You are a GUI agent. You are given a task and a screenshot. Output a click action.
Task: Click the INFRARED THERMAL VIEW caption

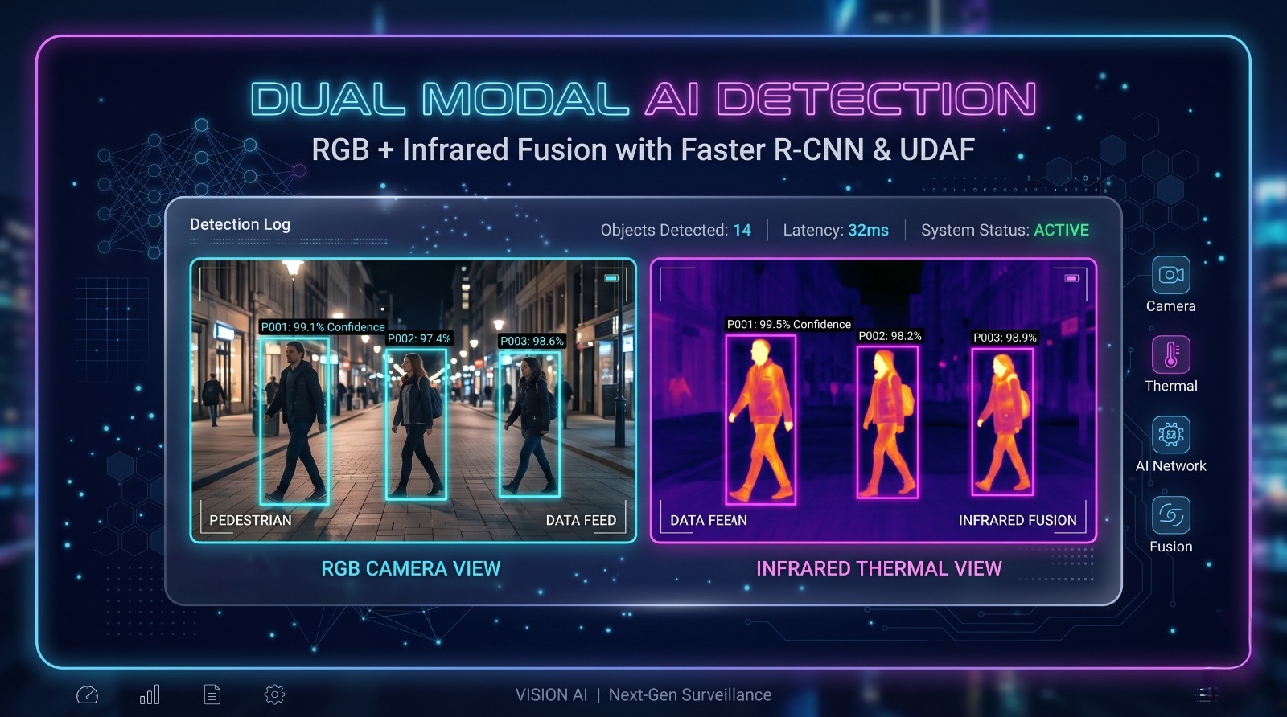pyautogui.click(x=878, y=568)
